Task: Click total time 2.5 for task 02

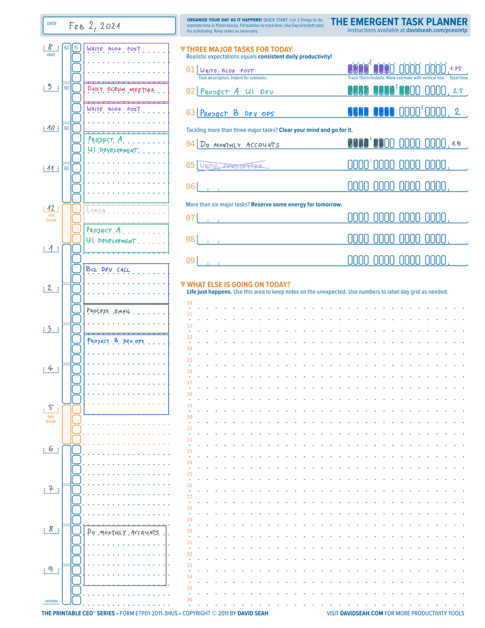Action: click(458, 91)
